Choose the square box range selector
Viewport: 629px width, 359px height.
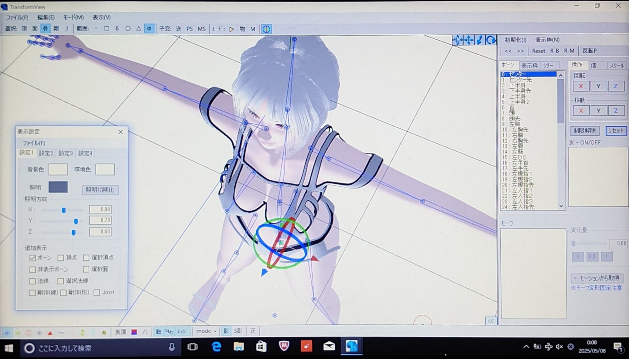pyautogui.click(x=107, y=29)
